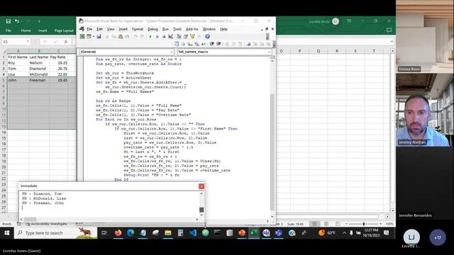Click the Type here to search box
454x255 pixels.
click(x=55, y=233)
